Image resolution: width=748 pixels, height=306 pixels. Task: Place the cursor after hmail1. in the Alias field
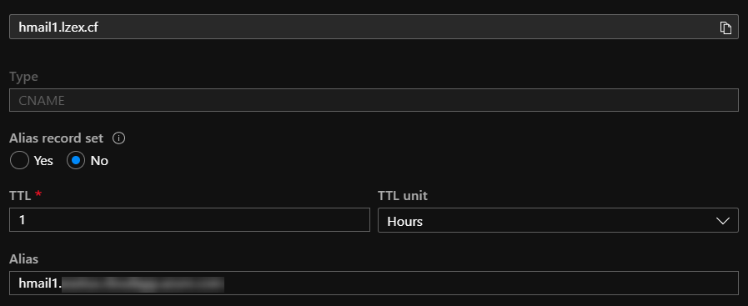click(x=62, y=283)
